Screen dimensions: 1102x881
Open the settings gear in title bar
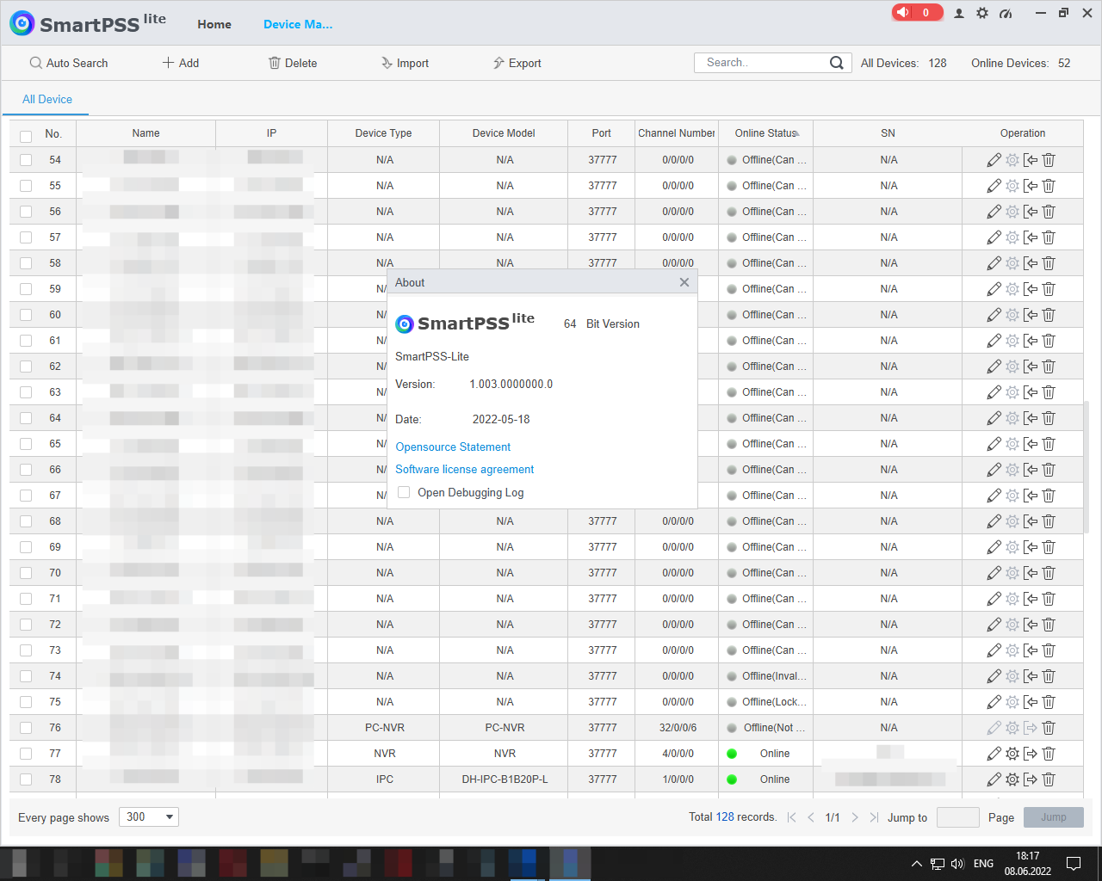pos(982,13)
